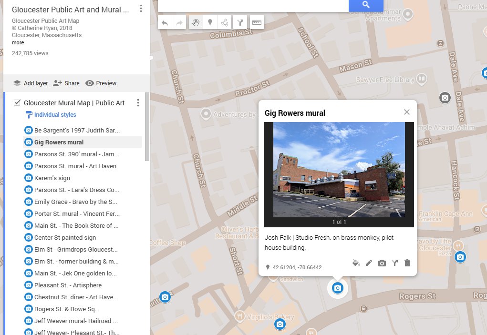
Task: Click the undo arrow in map toolbar
Action: coord(165,22)
